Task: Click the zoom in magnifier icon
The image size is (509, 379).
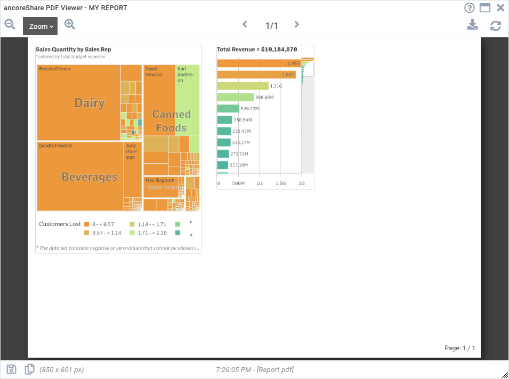Action: point(70,25)
